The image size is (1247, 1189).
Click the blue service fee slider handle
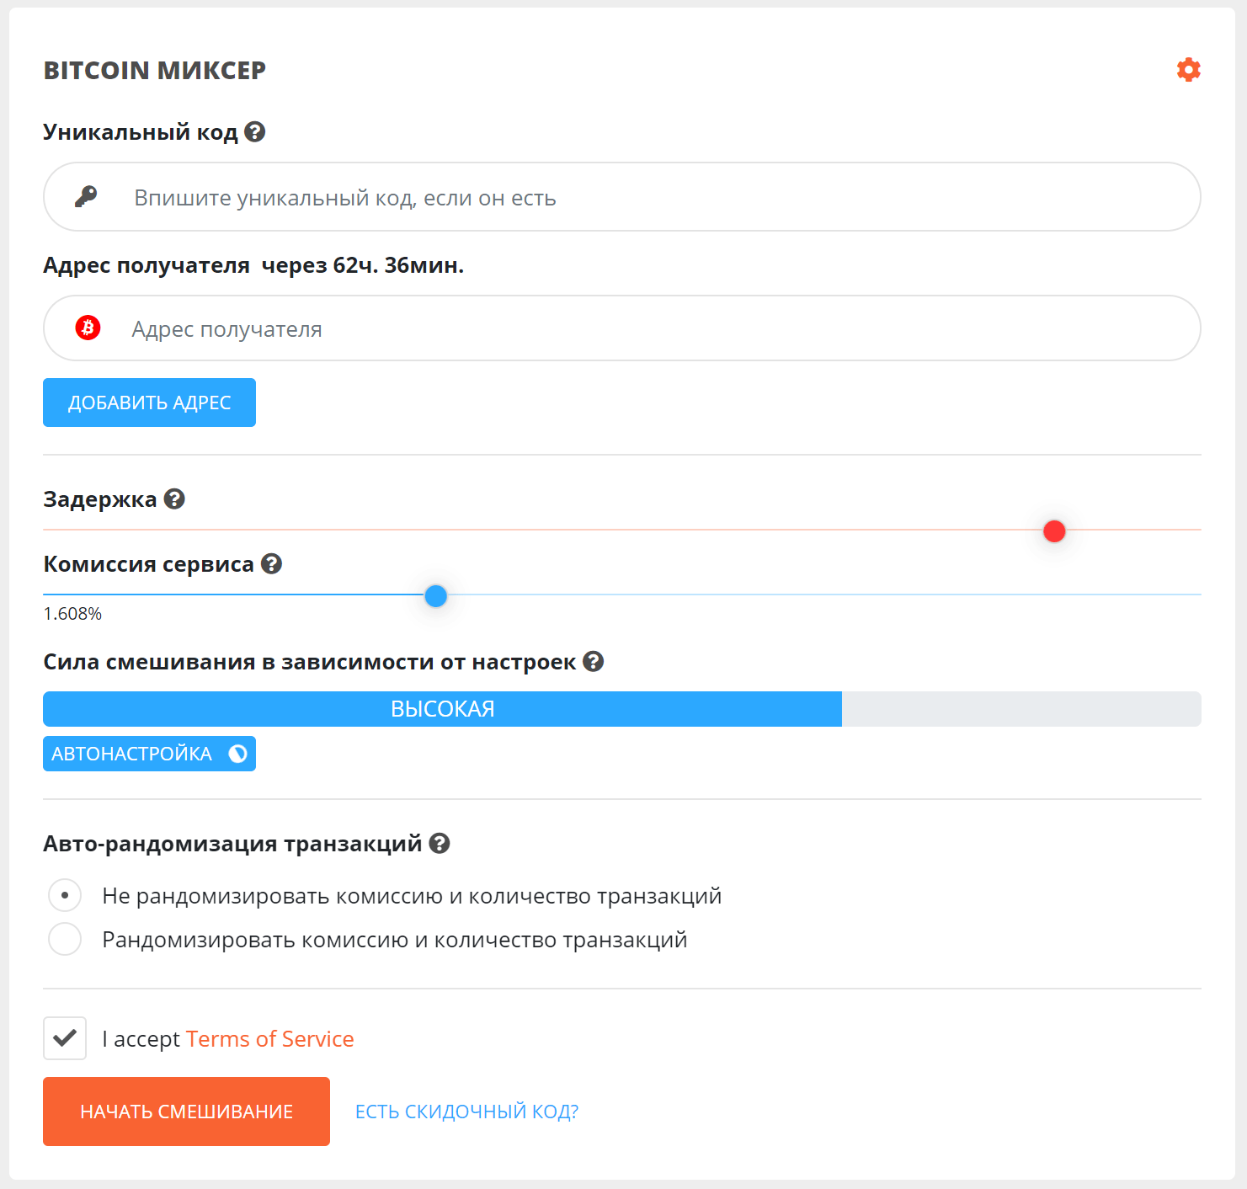(435, 596)
